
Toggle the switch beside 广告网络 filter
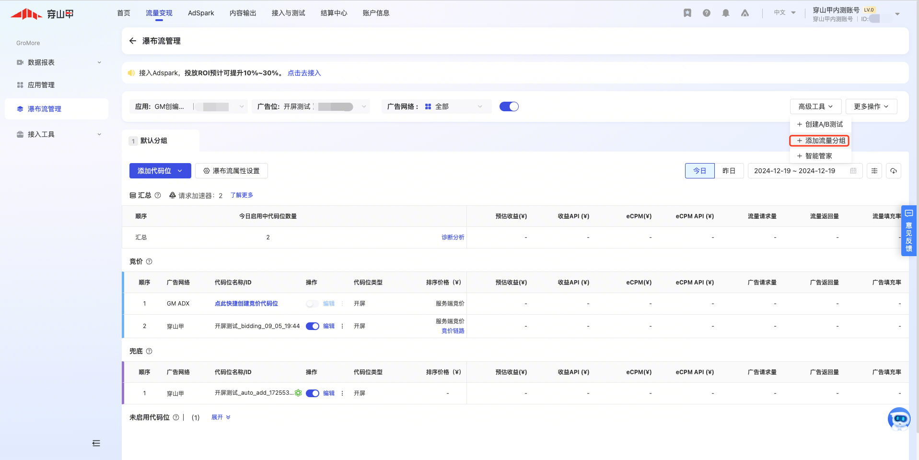pyautogui.click(x=509, y=106)
